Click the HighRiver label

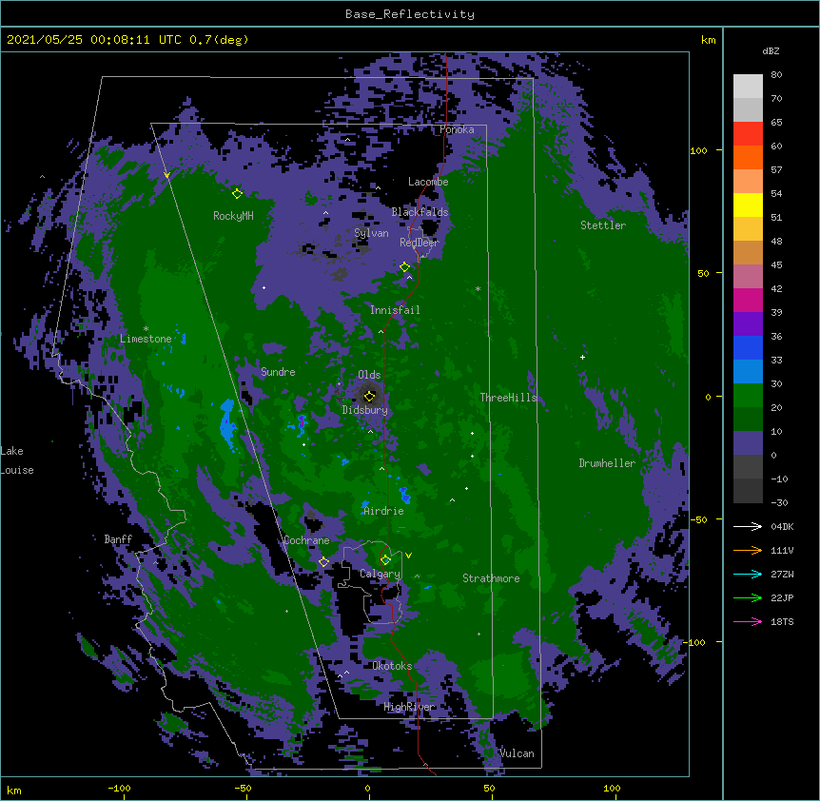pos(409,708)
